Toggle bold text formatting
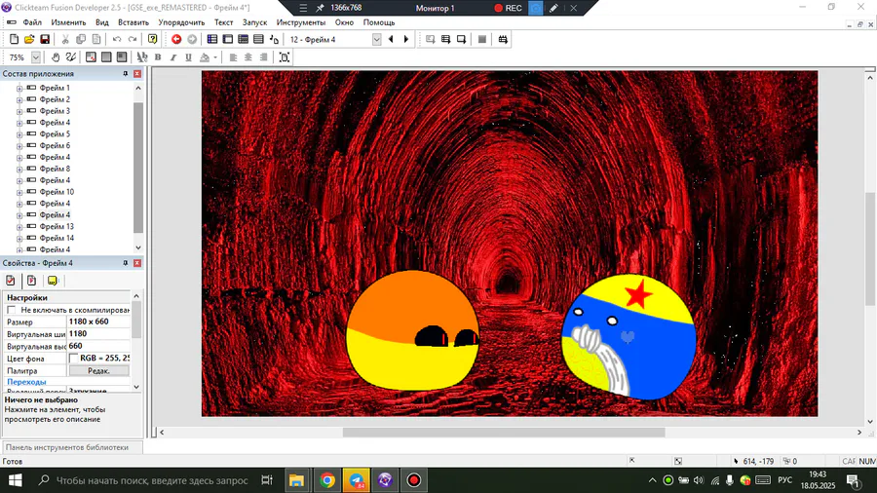Screen dimensions: 877x493 tap(158, 57)
